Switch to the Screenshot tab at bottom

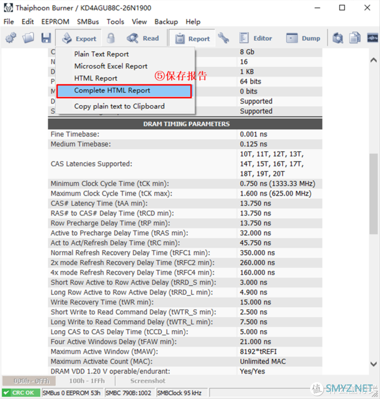click(148, 381)
